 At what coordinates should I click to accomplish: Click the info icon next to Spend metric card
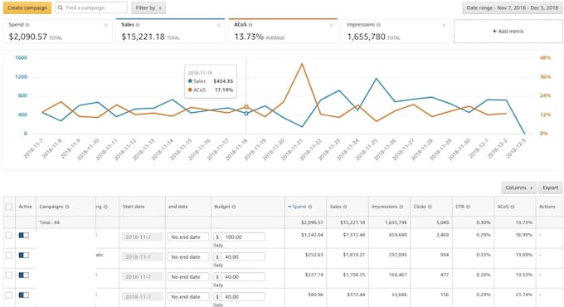tap(27, 25)
